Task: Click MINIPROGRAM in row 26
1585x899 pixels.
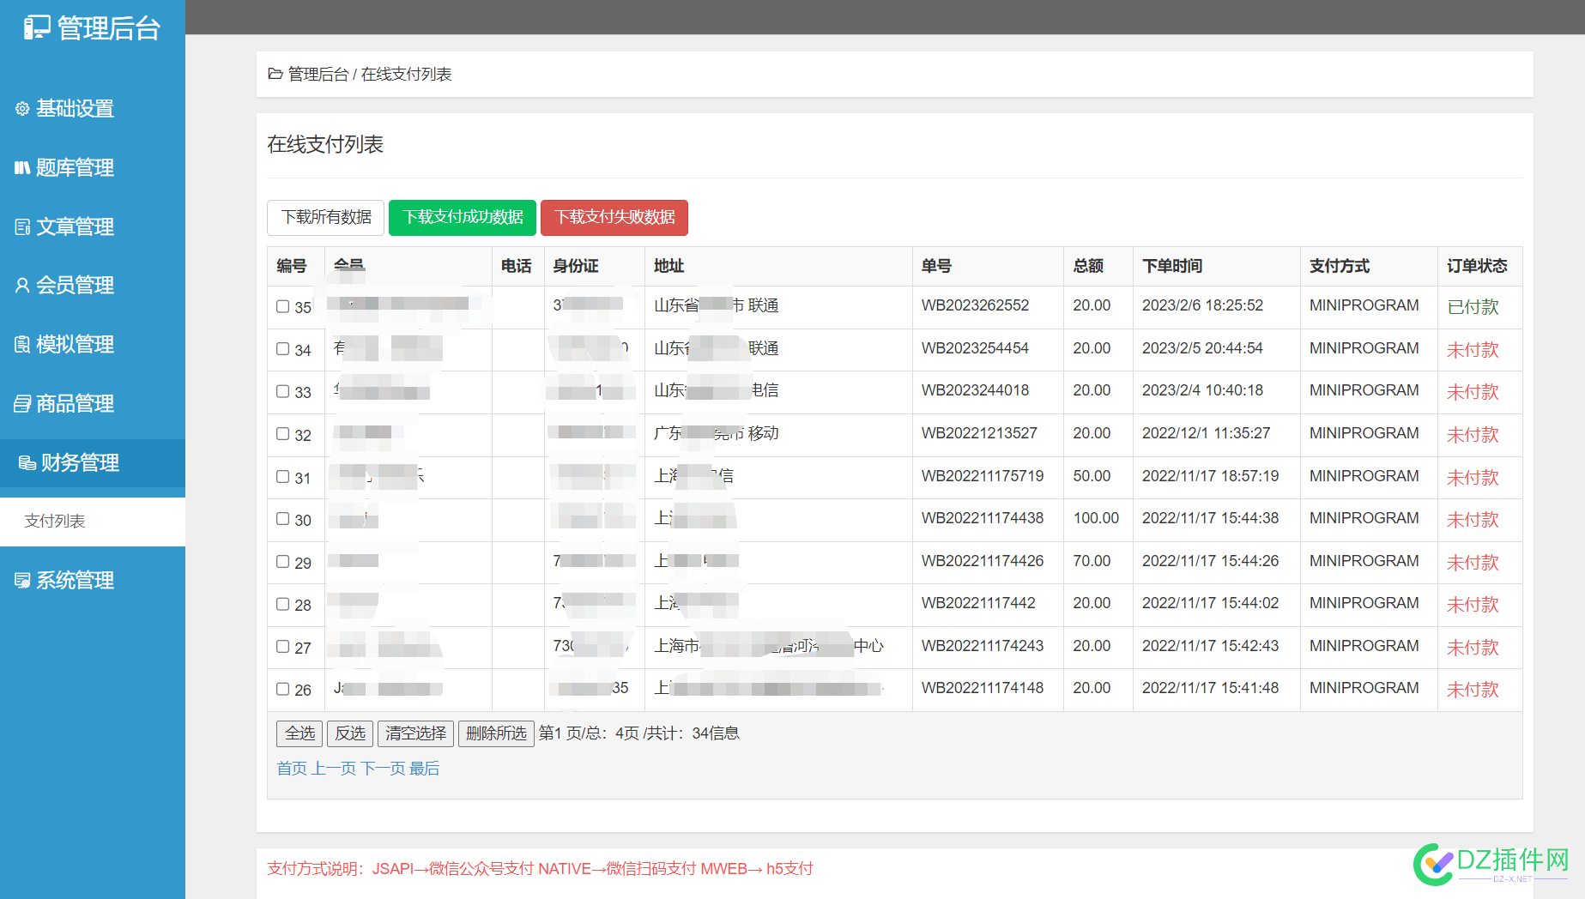Action: point(1364,688)
